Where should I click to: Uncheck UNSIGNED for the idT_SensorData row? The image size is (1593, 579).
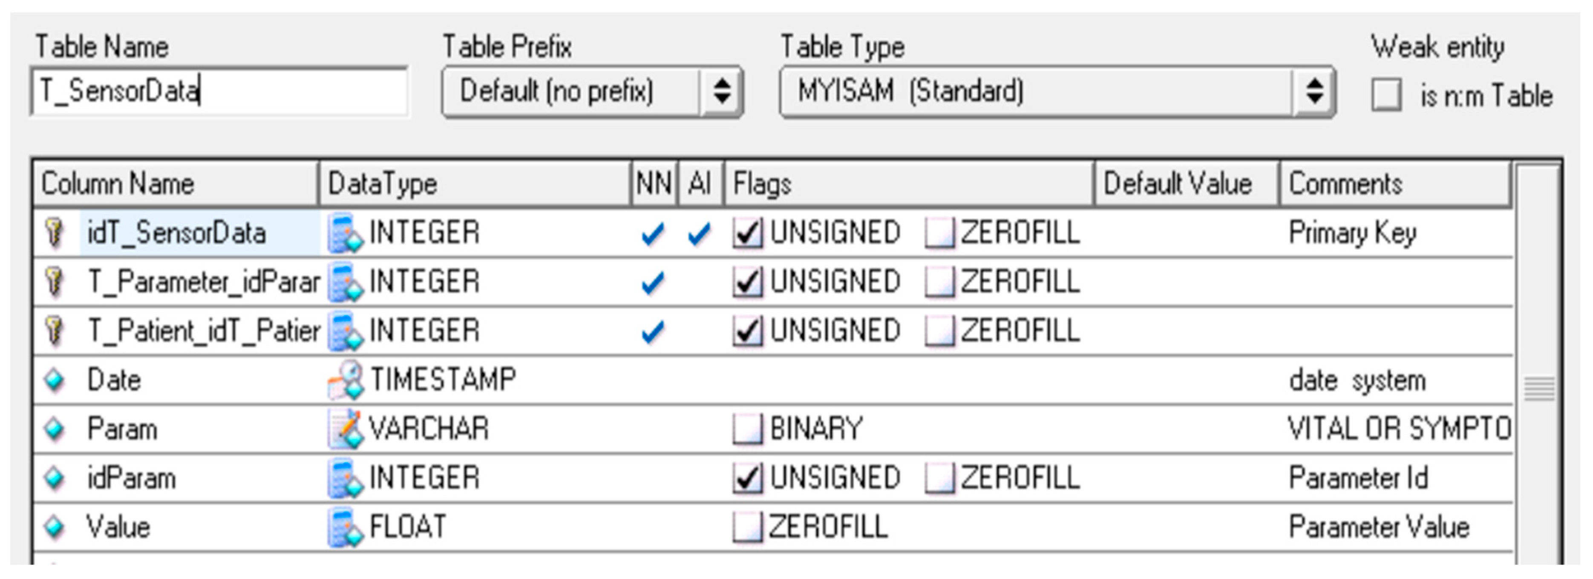[748, 233]
